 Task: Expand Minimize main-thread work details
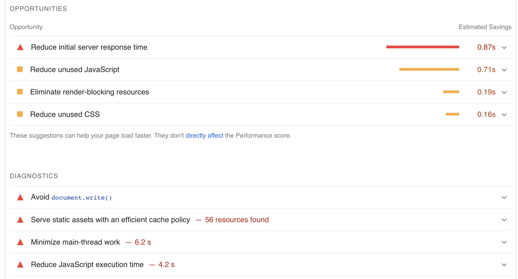point(504,242)
